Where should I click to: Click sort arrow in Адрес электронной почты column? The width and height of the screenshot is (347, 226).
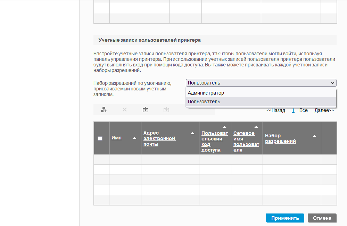[x=192, y=134]
